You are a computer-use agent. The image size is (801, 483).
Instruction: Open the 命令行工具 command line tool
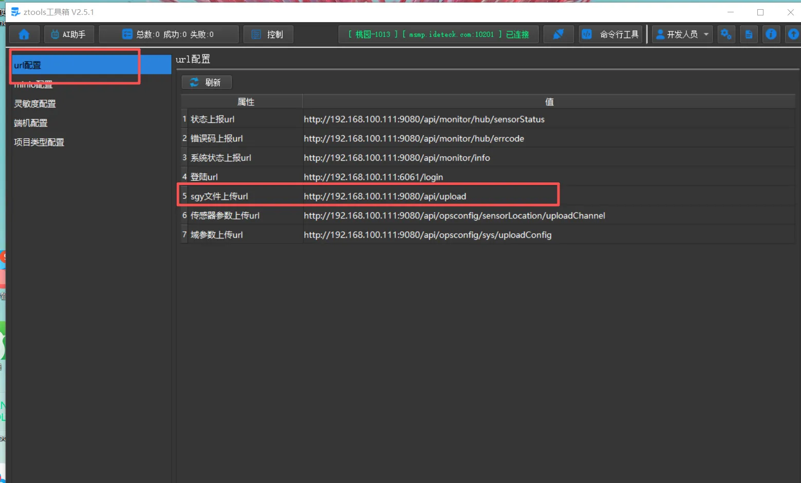[x=610, y=34]
